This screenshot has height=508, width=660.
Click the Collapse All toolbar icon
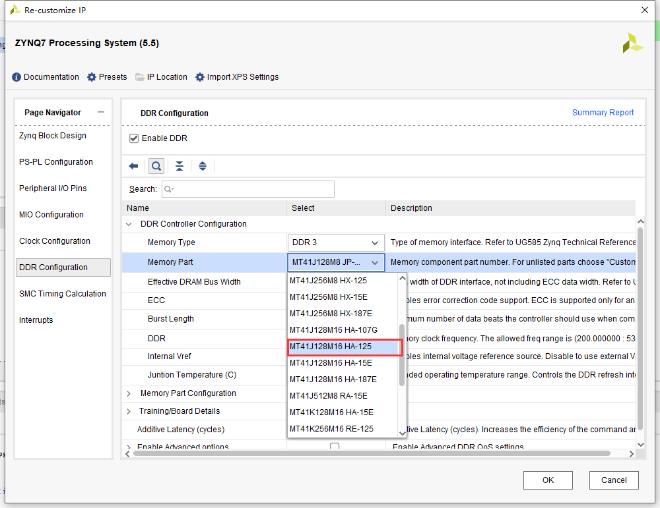(180, 166)
